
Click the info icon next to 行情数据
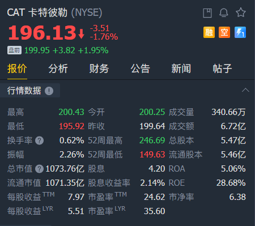click(49, 91)
